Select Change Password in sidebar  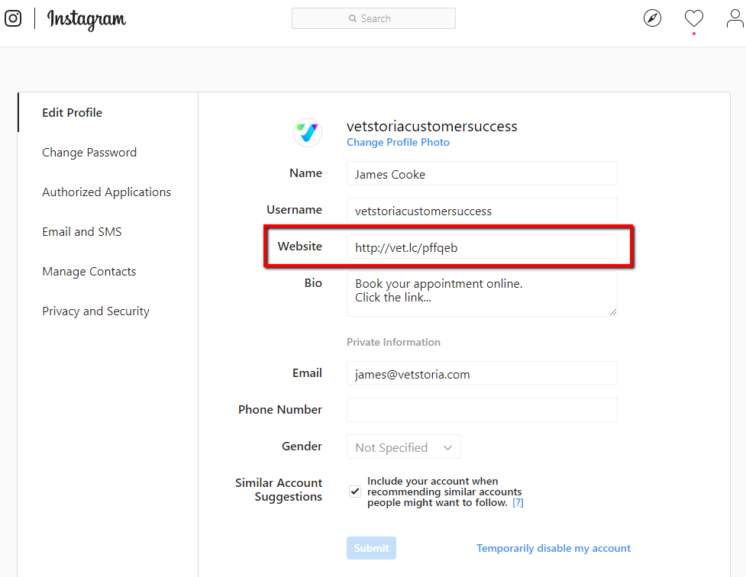tap(89, 152)
